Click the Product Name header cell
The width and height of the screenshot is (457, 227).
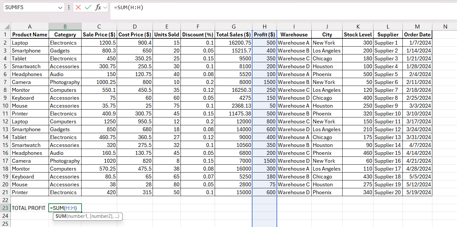pyautogui.click(x=30, y=35)
